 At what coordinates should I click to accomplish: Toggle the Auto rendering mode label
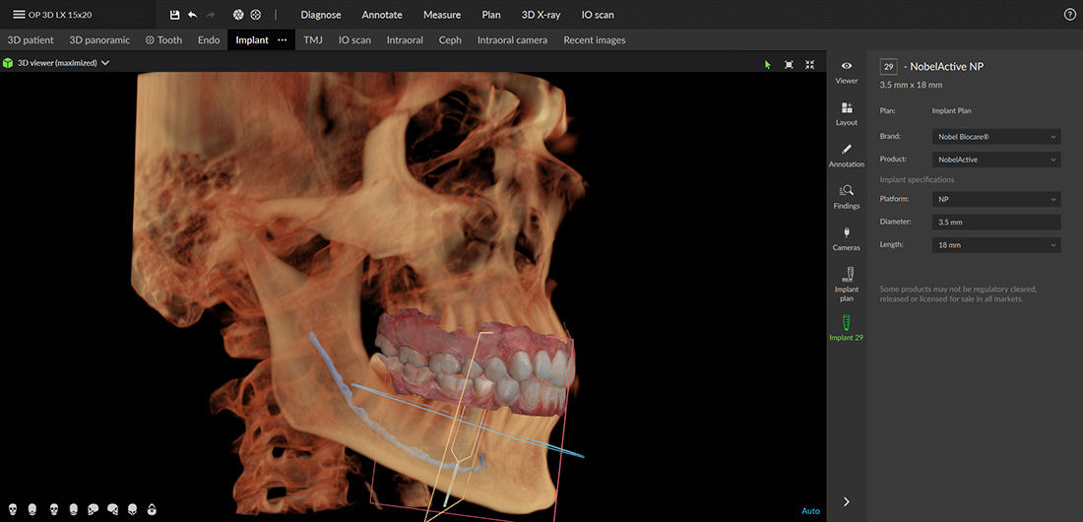click(810, 511)
